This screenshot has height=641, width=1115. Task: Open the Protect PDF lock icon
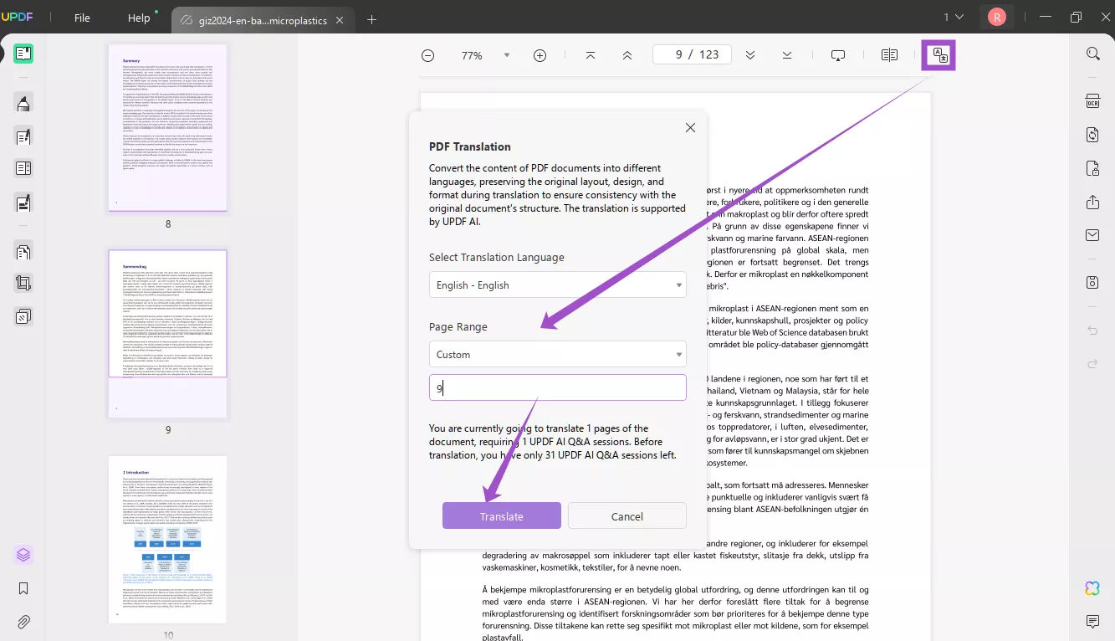pos(1092,169)
